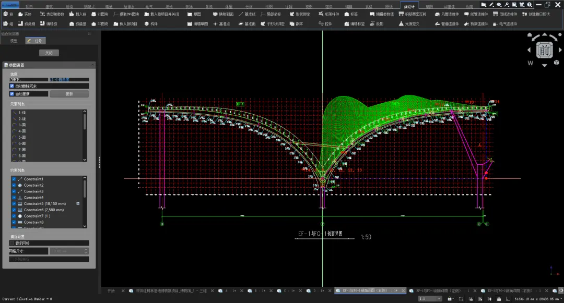The height and width of the screenshot is (303, 564).
Task: Click the 映射到面 tool
Action: pos(224,14)
